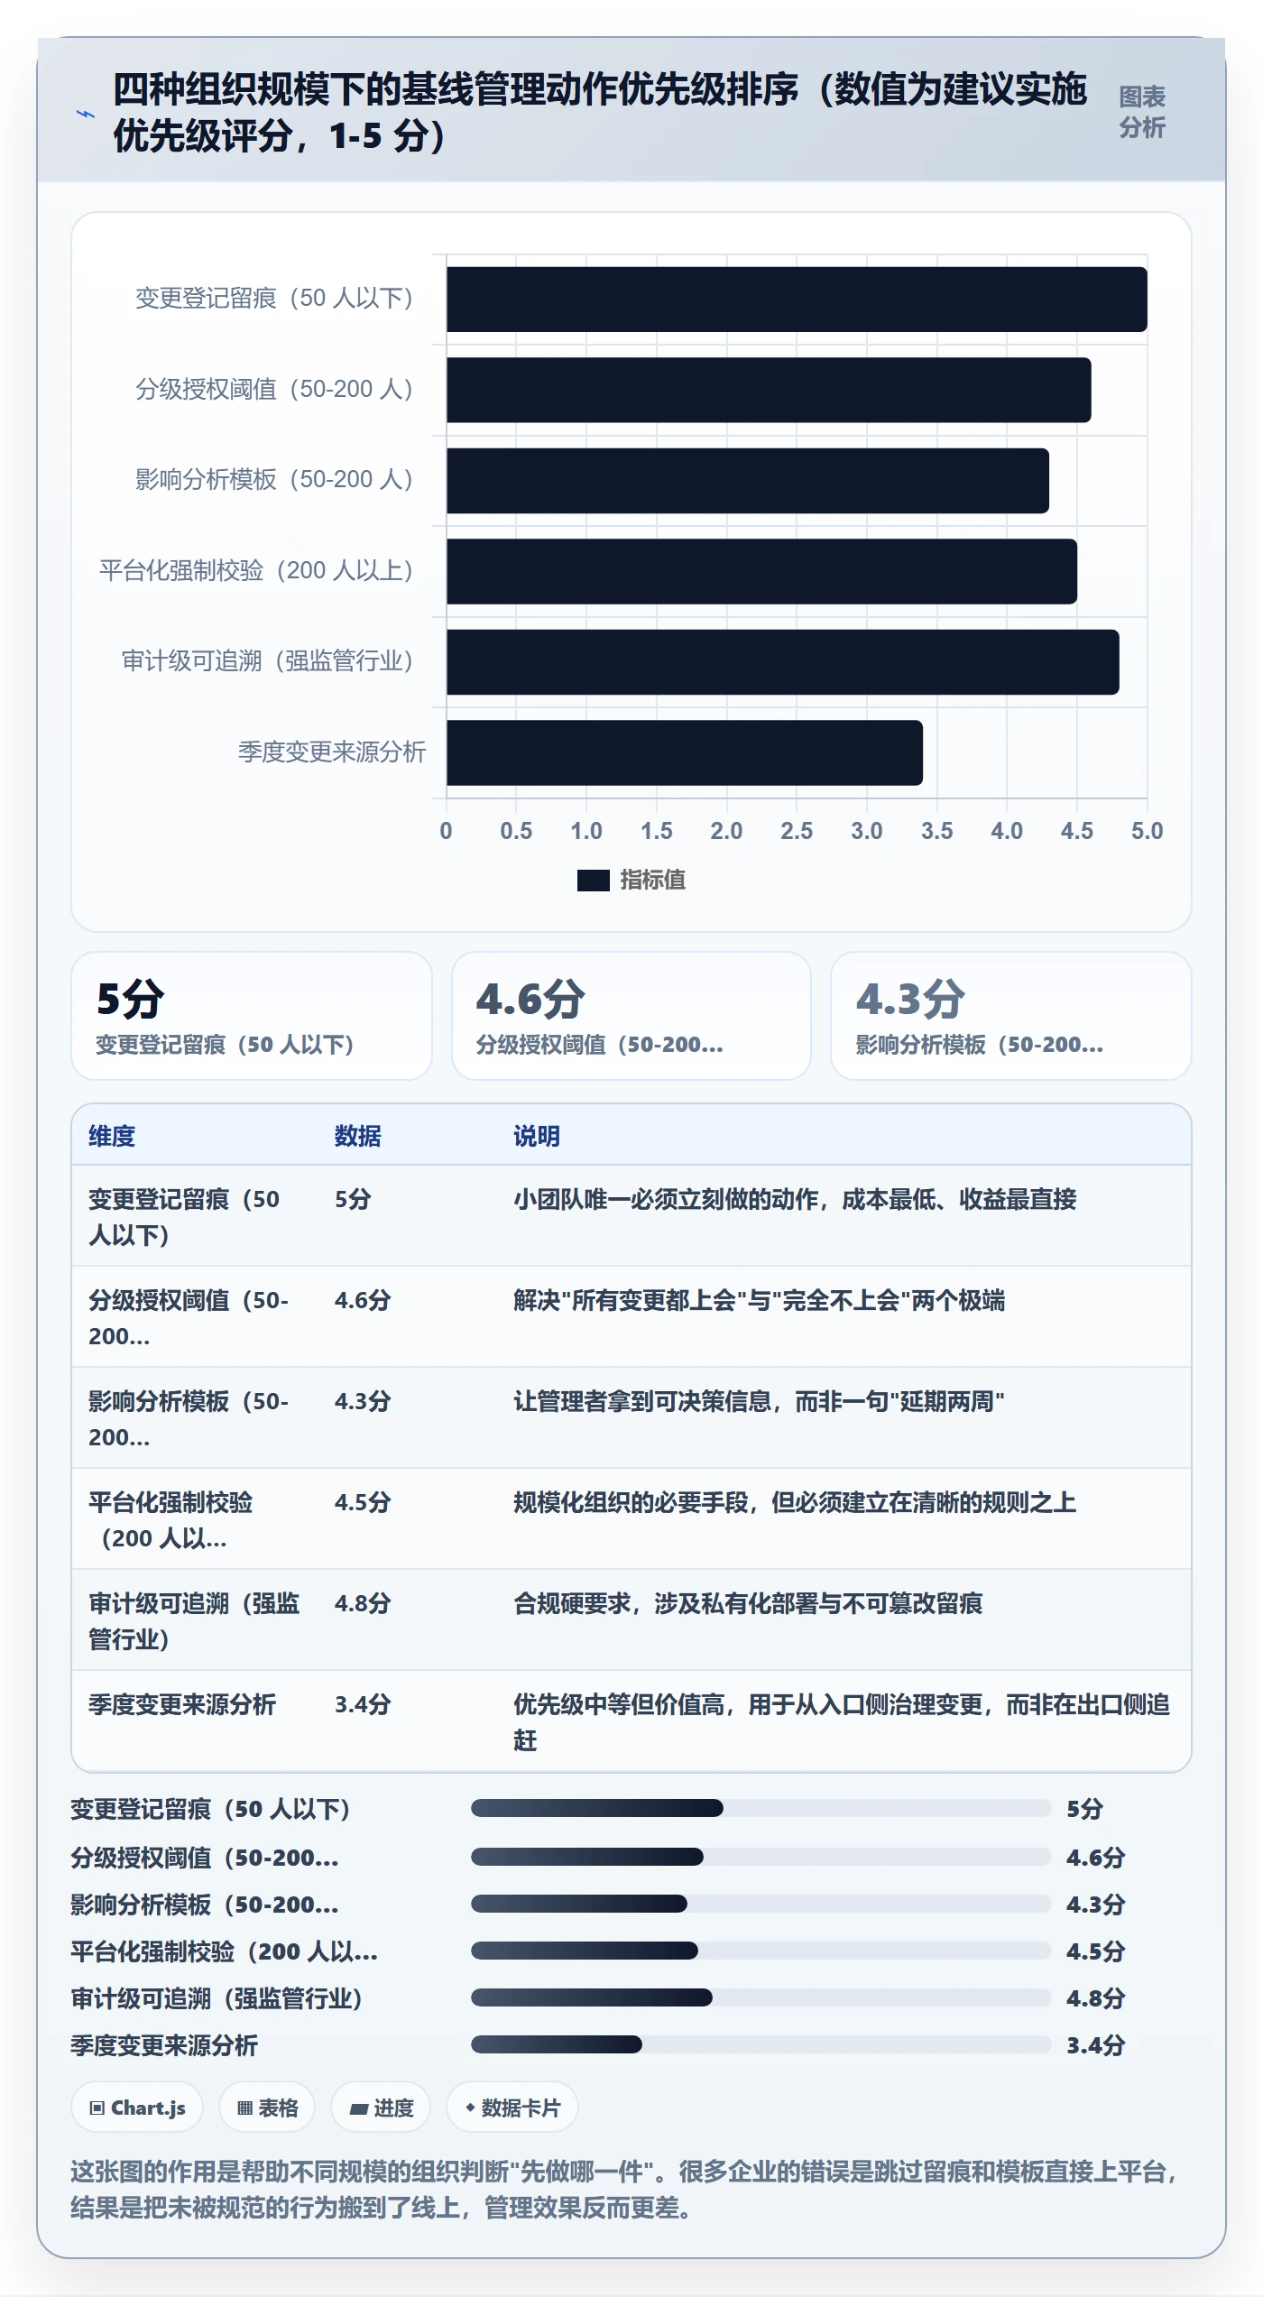The width and height of the screenshot is (1263, 2297).
Task: Click the table cell reading 4.5分
Action: pyautogui.click(x=363, y=1502)
